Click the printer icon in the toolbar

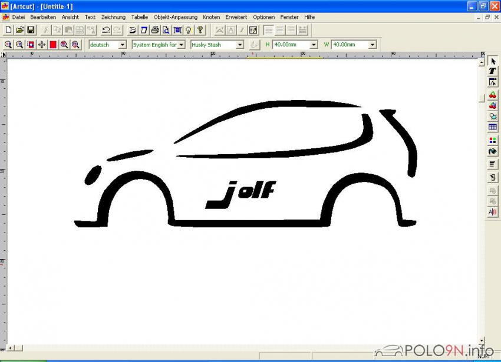[x=155, y=30]
